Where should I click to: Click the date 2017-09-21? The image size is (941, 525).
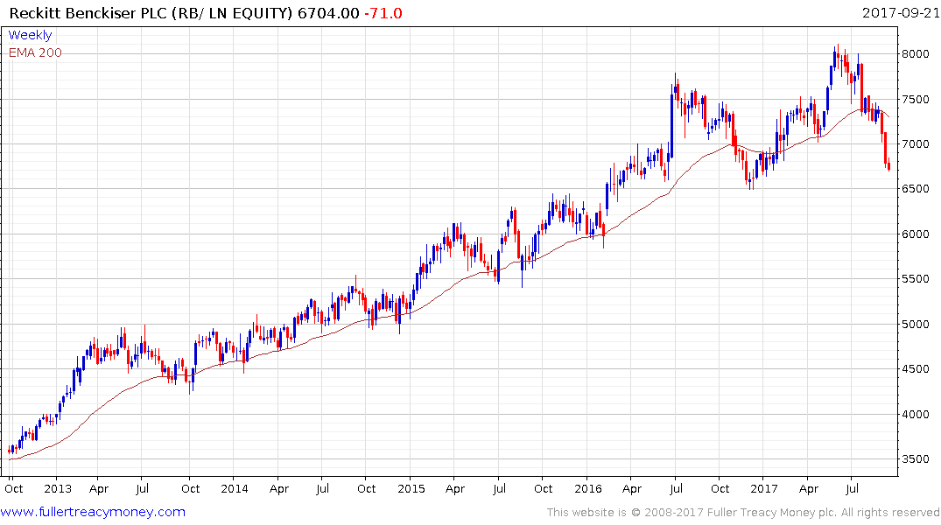901,12
